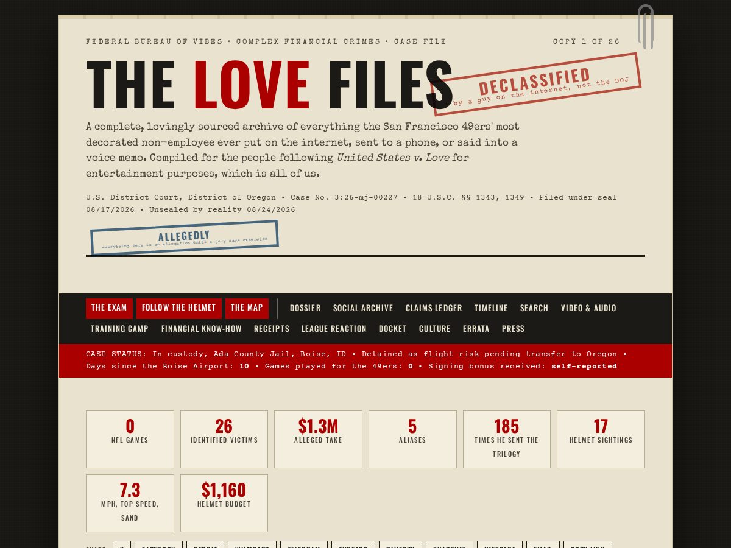Viewport: 731px width, 548px height.
Task: Select the Culture nav link
Action: [435, 329]
